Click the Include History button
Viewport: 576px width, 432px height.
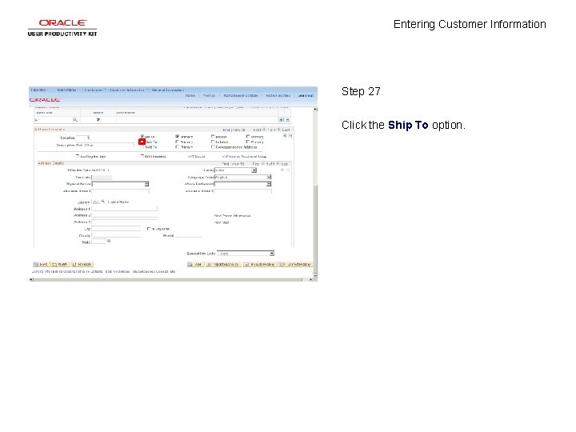[261, 265]
